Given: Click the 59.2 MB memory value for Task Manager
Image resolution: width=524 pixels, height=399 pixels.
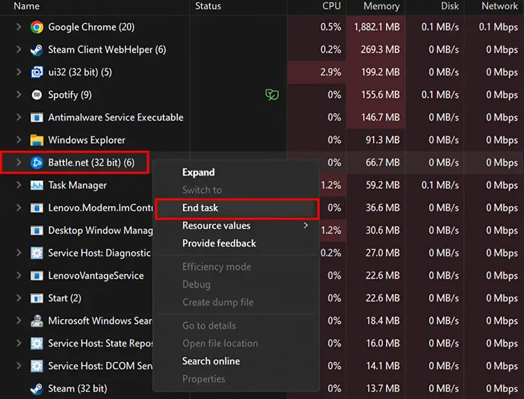Looking at the screenshot, I should click(x=382, y=185).
